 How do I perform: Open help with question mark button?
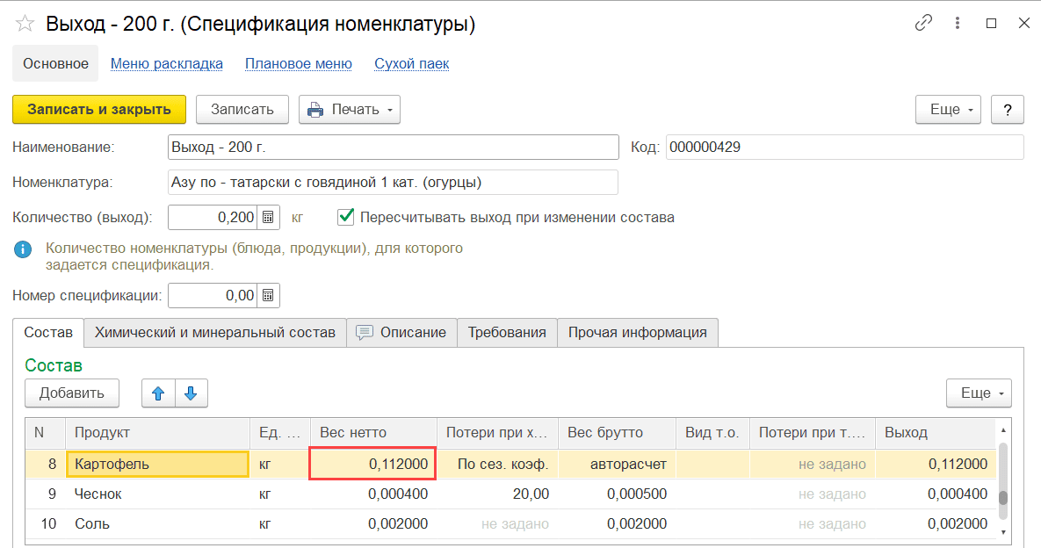point(1008,110)
